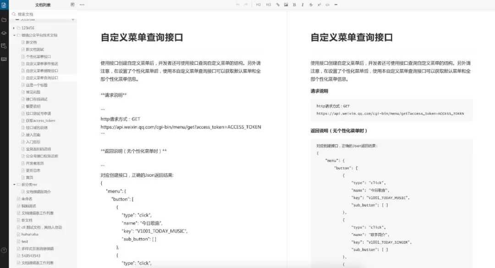Open the 这是一个标题 document

coord(36,85)
